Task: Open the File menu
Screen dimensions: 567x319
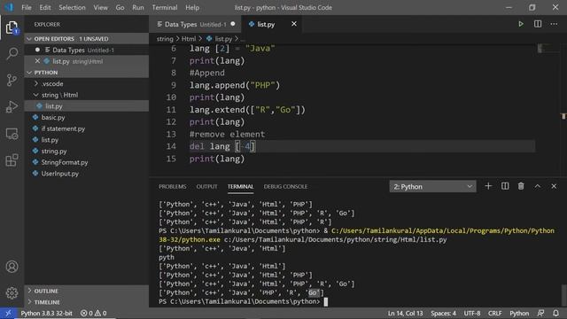Action: (27, 7)
